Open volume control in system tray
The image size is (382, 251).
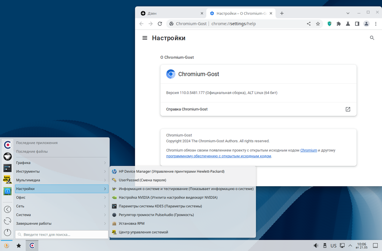(x=316, y=246)
